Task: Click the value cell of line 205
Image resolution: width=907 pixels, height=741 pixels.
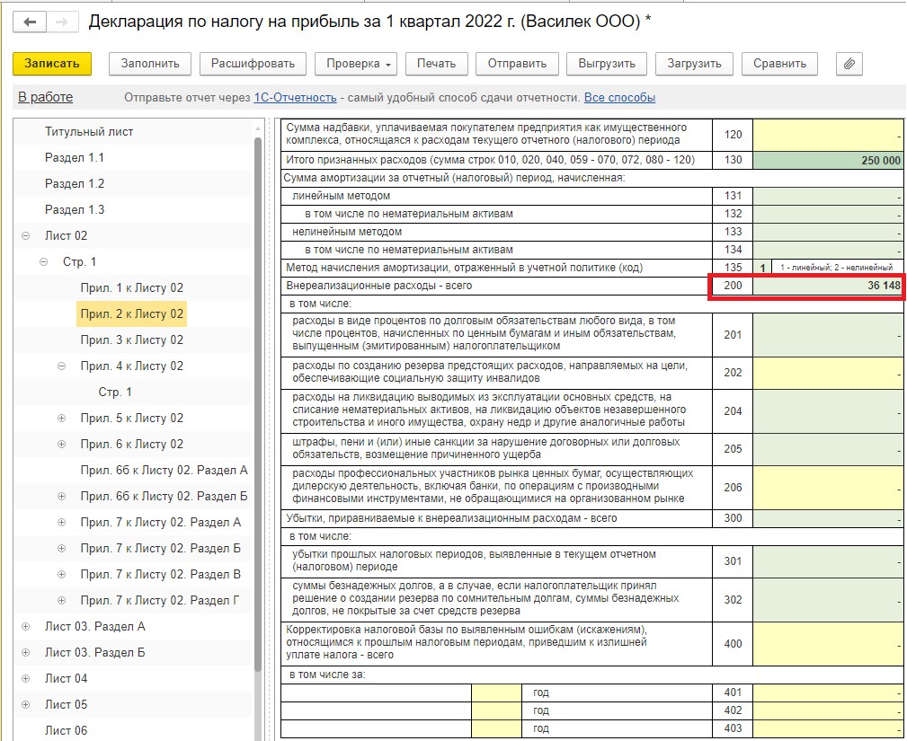Action: pyautogui.click(x=828, y=449)
